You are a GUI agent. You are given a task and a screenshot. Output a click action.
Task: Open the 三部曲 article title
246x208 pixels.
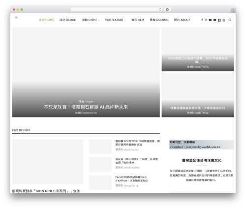pos(137,161)
